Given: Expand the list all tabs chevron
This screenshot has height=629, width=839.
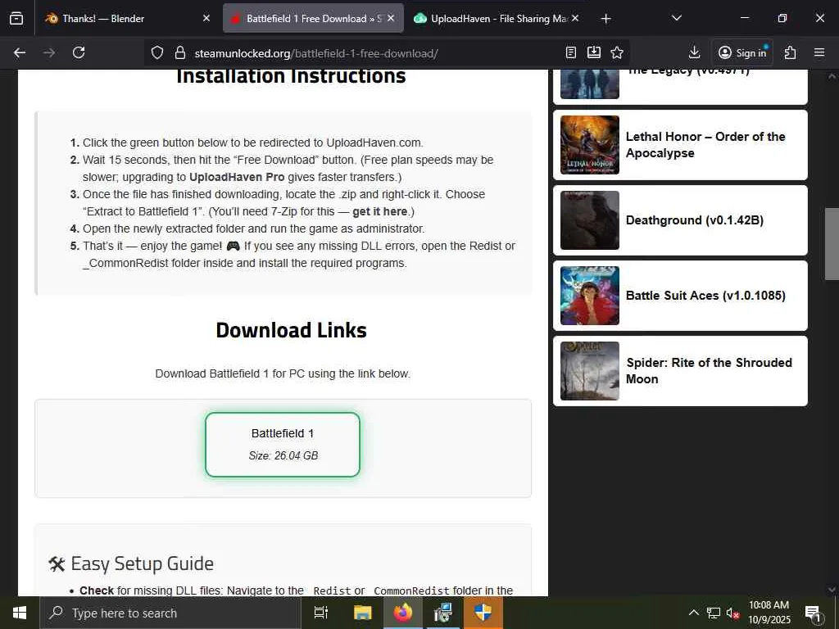Looking at the screenshot, I should [676, 18].
